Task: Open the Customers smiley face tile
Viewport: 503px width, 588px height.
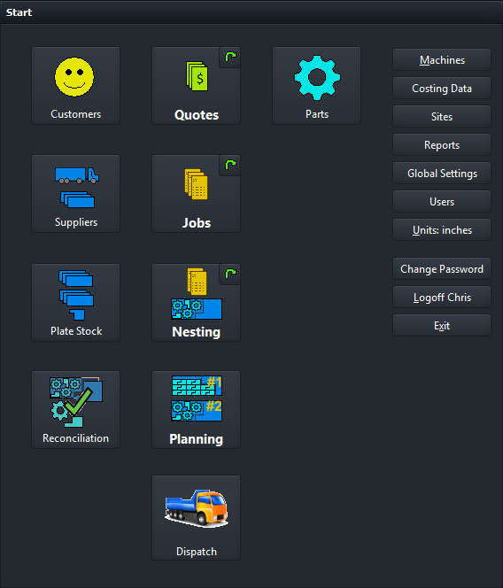Action: click(76, 86)
